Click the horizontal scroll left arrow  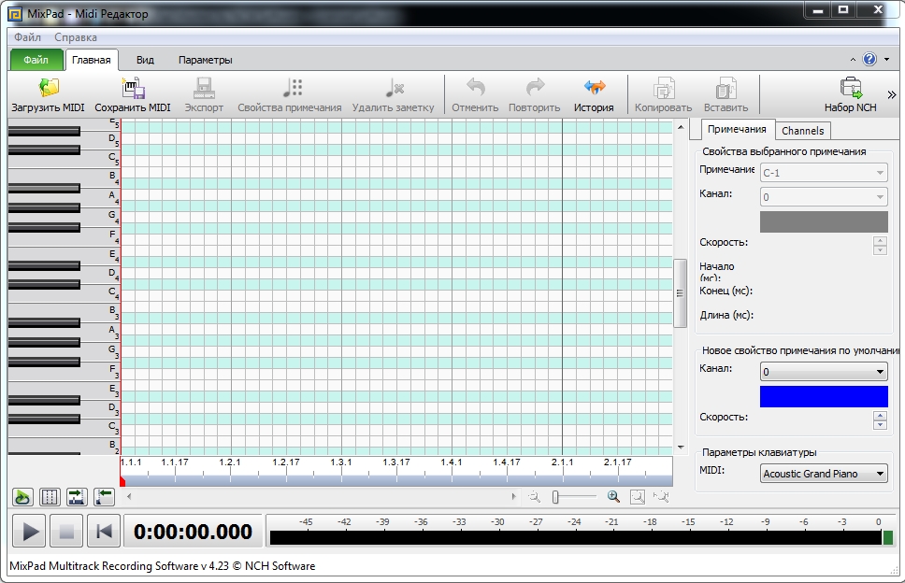point(129,496)
